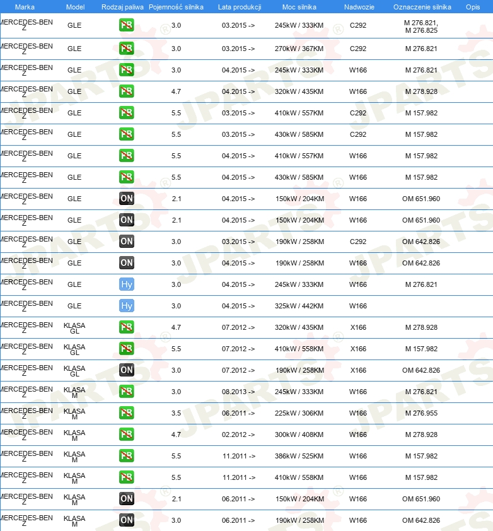Click petrol icon in GLE W166 410kW / 557KM row
493x531 pixels.
pos(126,155)
